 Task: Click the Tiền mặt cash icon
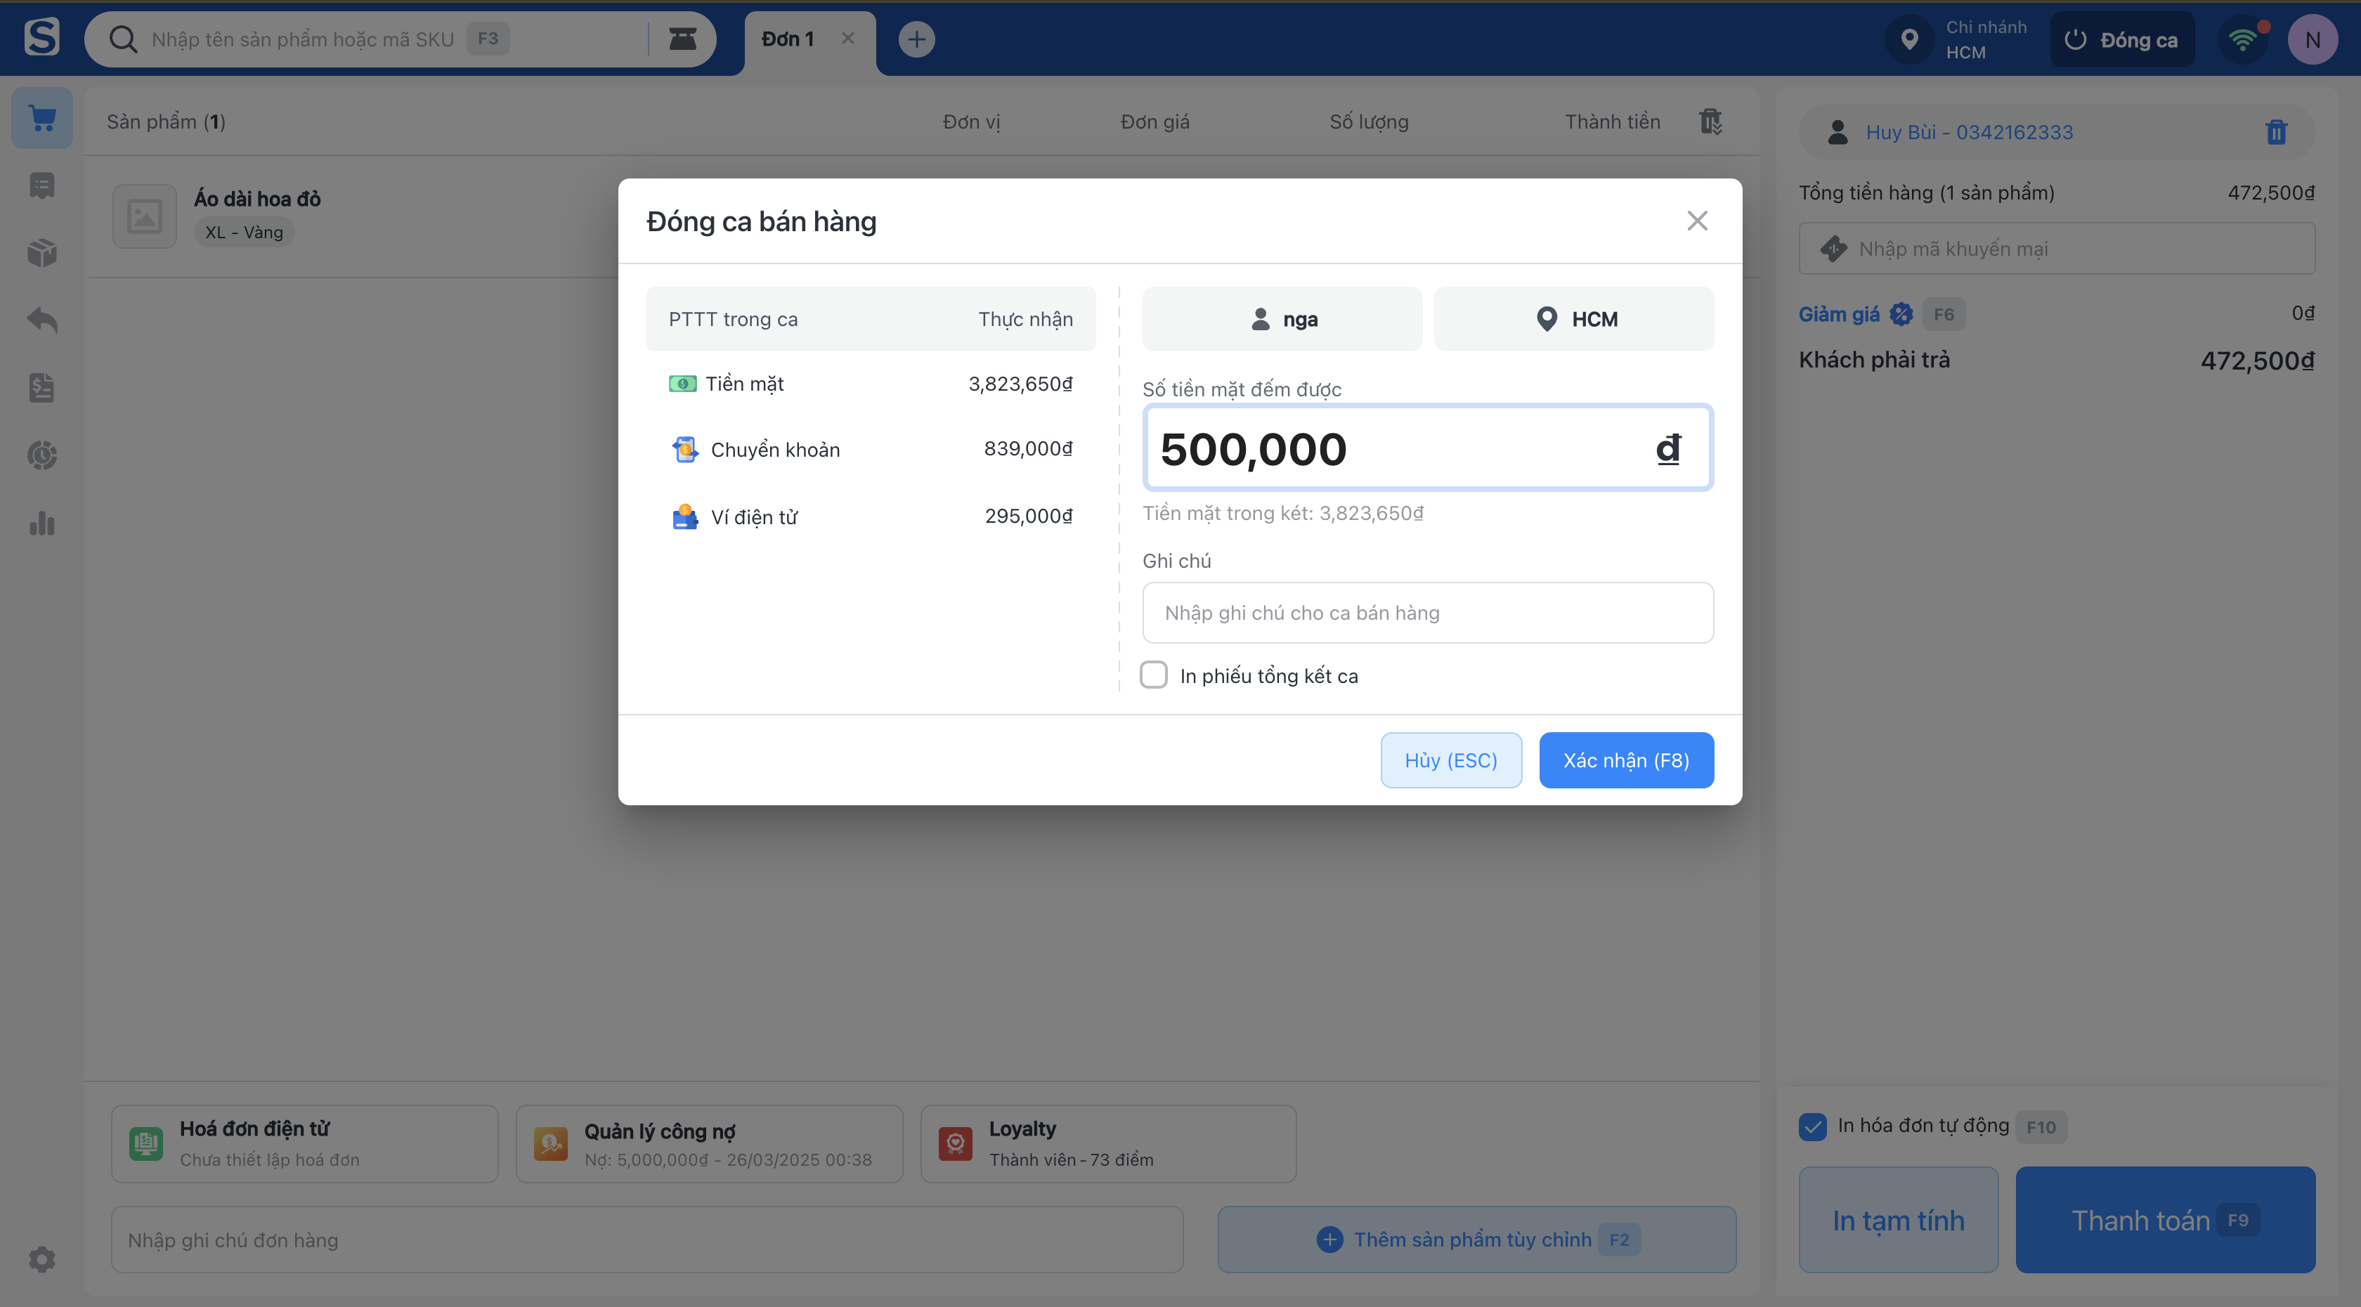[682, 383]
